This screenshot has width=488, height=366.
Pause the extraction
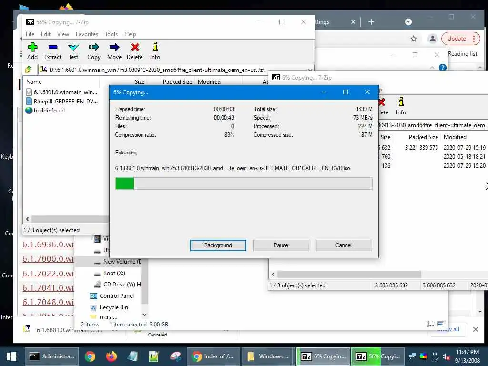281,245
